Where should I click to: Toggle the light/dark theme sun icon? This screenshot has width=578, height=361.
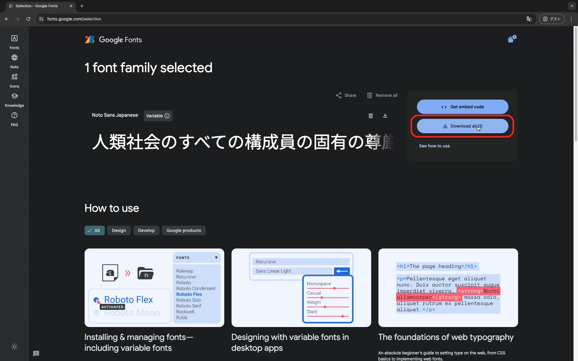(14, 347)
